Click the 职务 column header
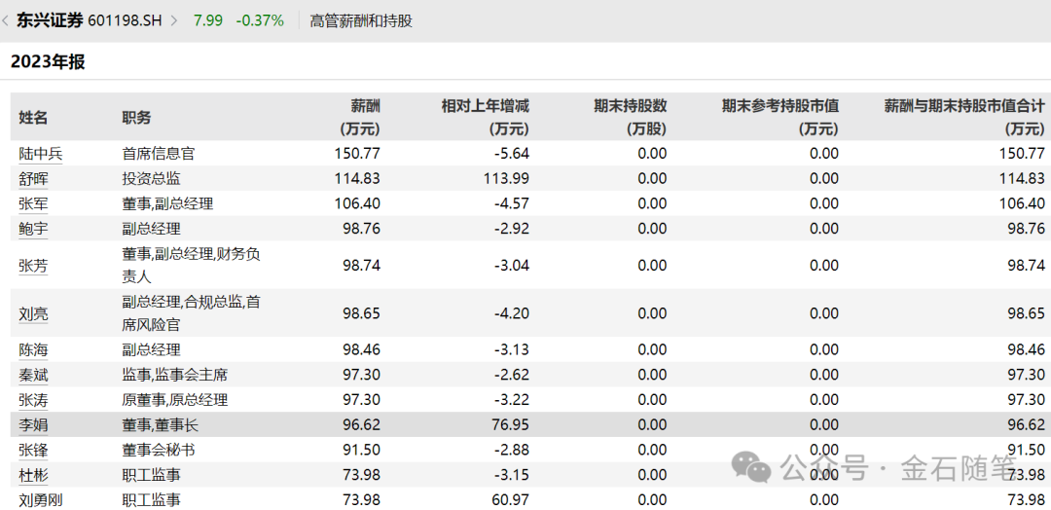Screen dimensions: 1051x510 (136, 117)
